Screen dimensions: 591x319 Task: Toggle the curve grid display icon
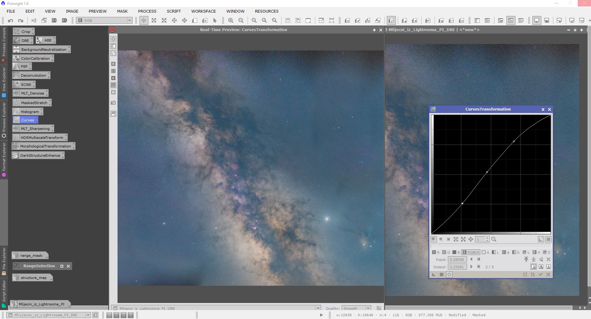click(548, 239)
